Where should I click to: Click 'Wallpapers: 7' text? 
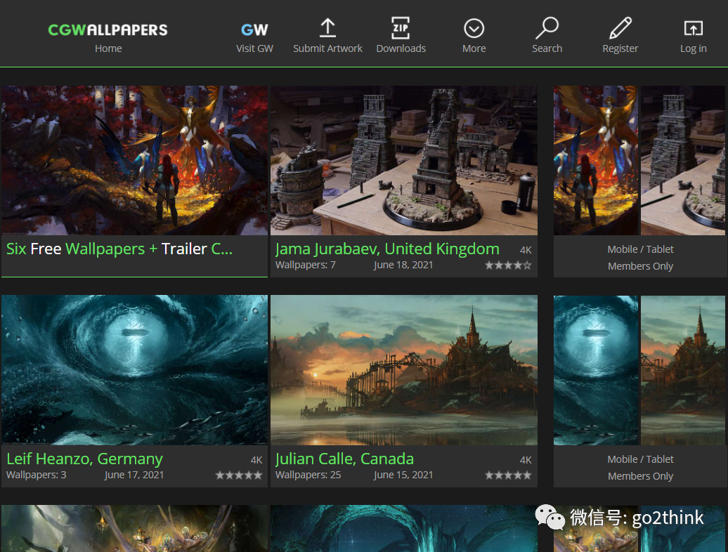306,265
